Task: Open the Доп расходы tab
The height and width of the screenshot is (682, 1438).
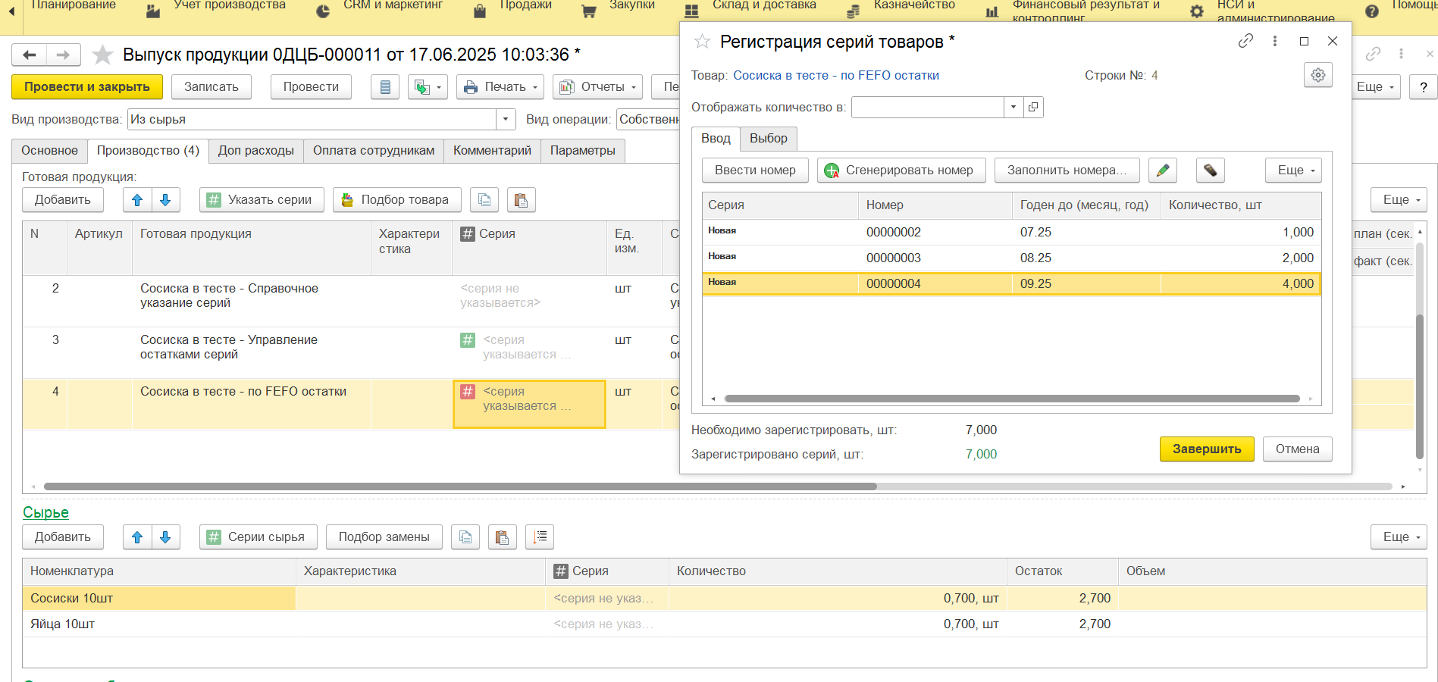Action: click(255, 151)
